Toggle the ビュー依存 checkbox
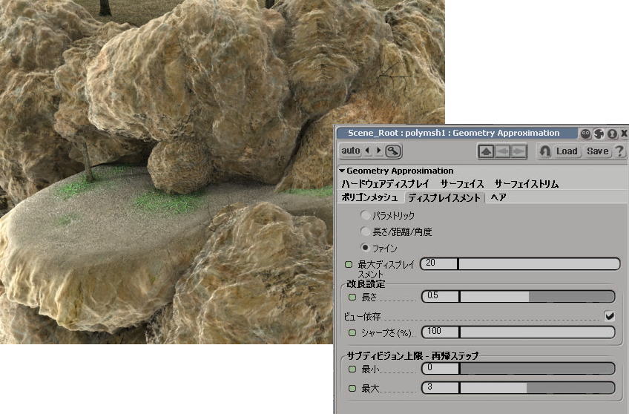Image resolution: width=629 pixels, height=414 pixels. click(610, 316)
